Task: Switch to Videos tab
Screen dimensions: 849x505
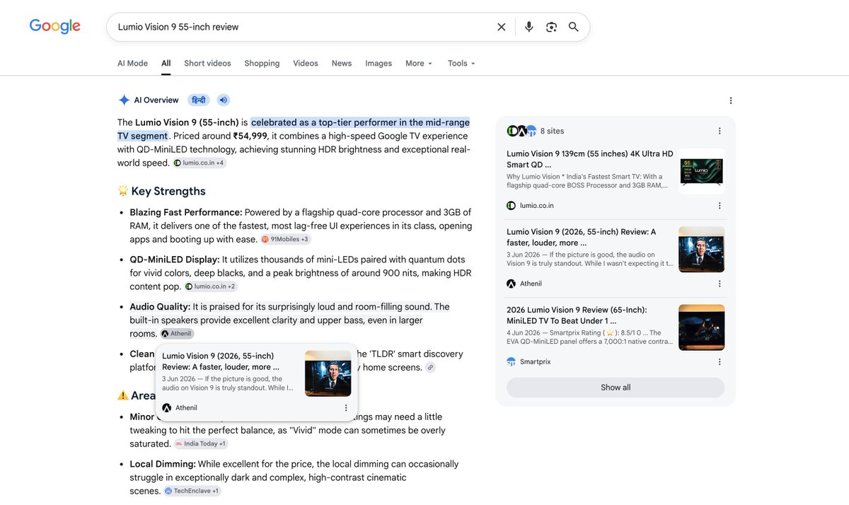Action: pyautogui.click(x=306, y=63)
